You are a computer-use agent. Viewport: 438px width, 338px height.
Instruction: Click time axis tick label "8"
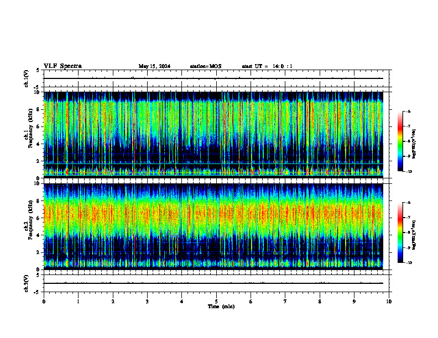click(x=320, y=302)
